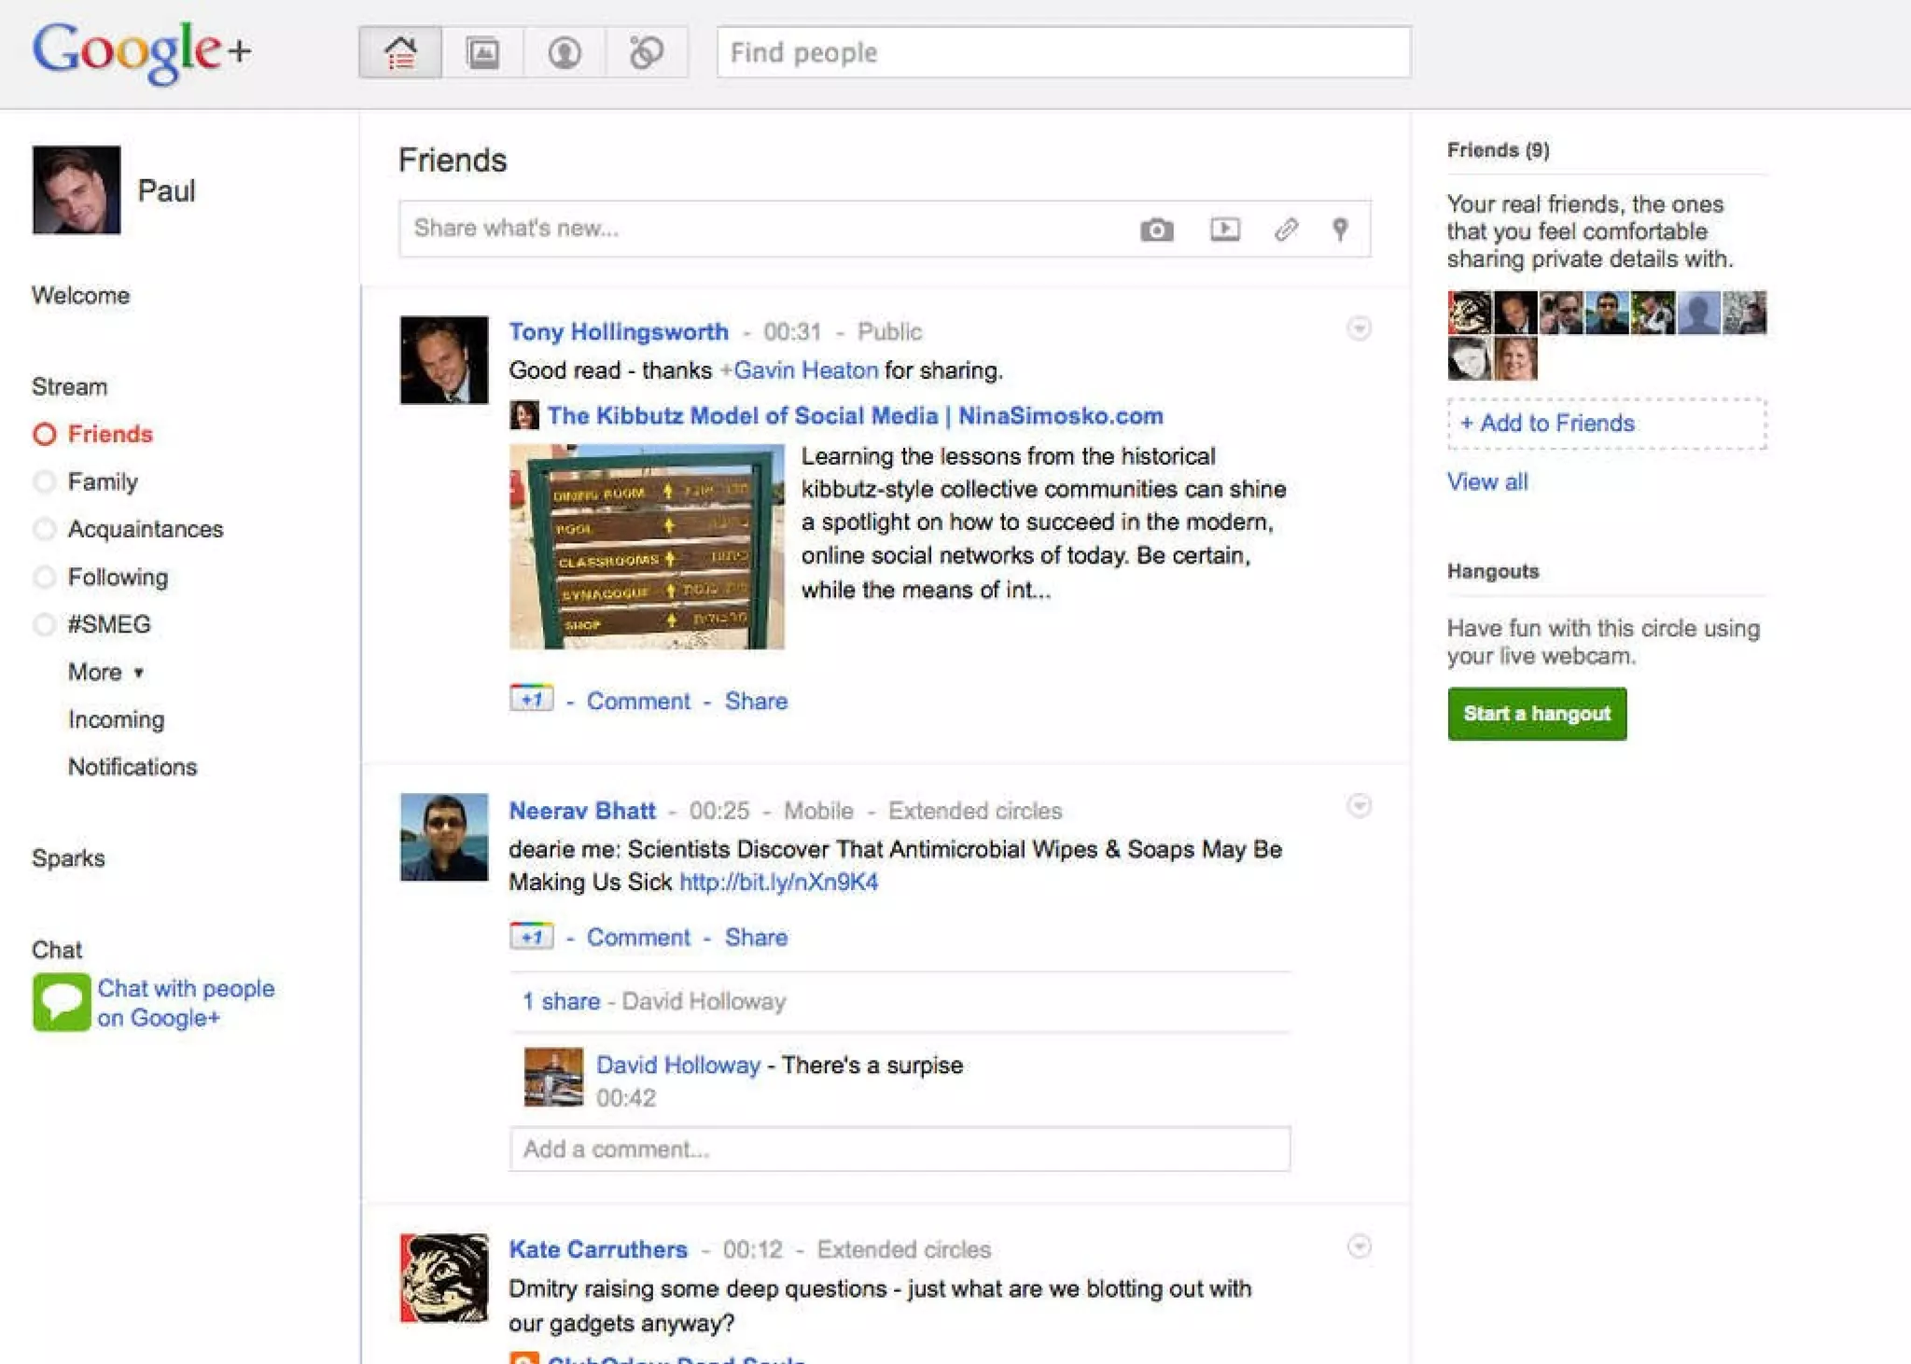Click Chat with people on Google+
This screenshot has height=1364, width=1911.
186,1003
